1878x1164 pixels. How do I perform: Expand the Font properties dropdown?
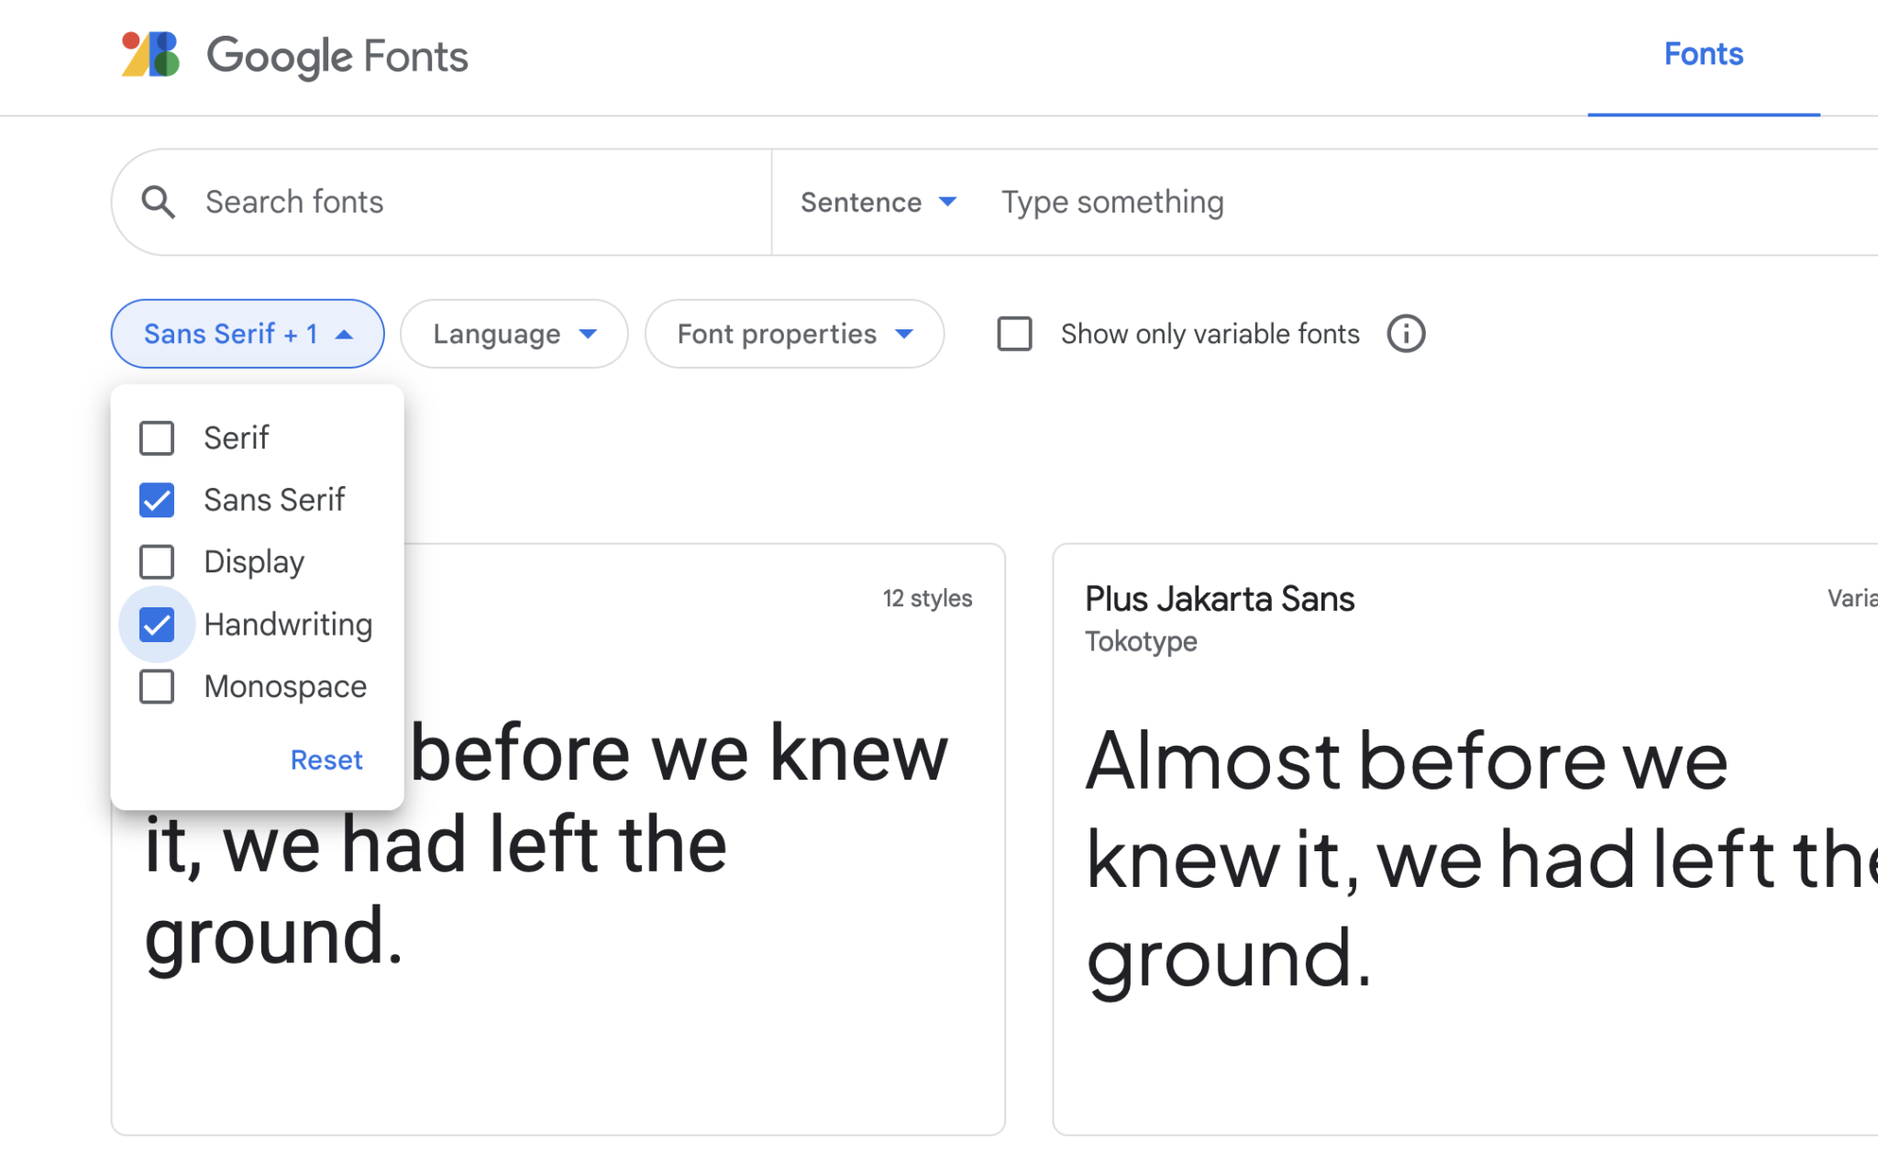pyautogui.click(x=794, y=334)
